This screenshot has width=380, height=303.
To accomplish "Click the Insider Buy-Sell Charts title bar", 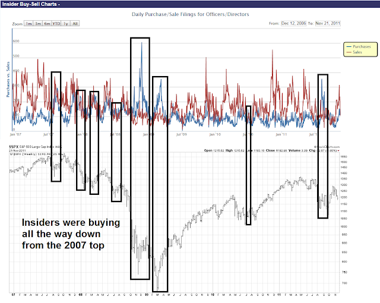I will (190, 4).
